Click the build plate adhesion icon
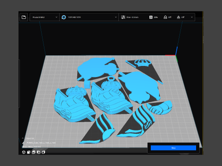This screenshot has height=166, width=222. click(179, 17)
